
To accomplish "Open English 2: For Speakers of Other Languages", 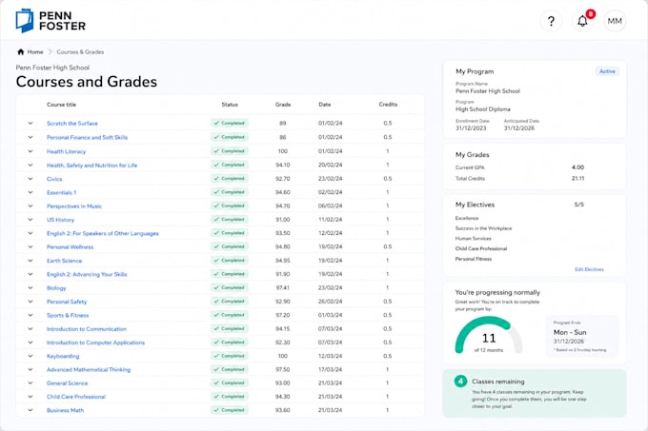I will (103, 233).
